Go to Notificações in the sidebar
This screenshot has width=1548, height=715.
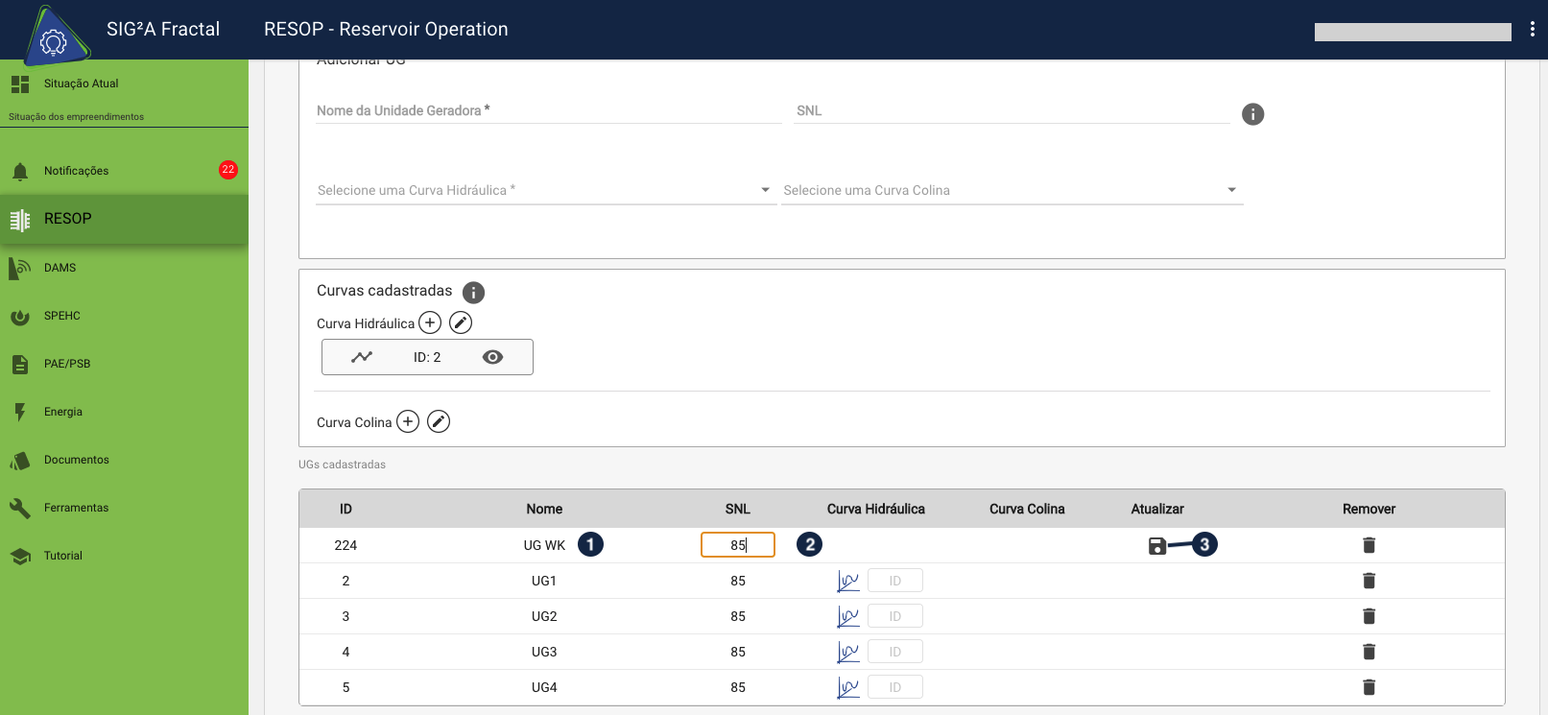77,171
